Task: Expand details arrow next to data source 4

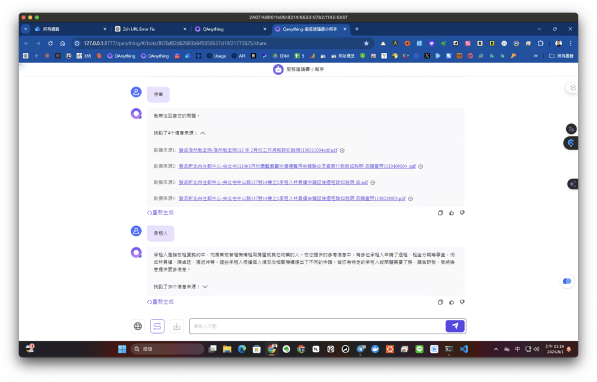Action: 410,199
